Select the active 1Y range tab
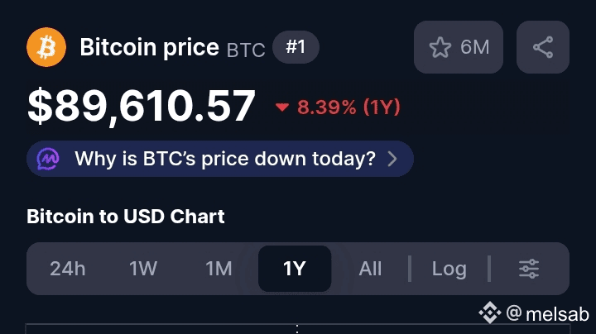This screenshot has height=334, width=596. (x=295, y=269)
